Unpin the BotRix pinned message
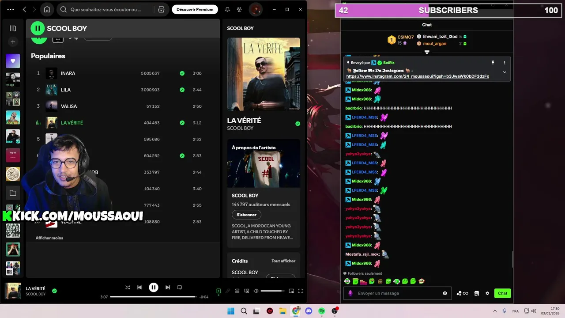The height and width of the screenshot is (318, 565). (493, 63)
